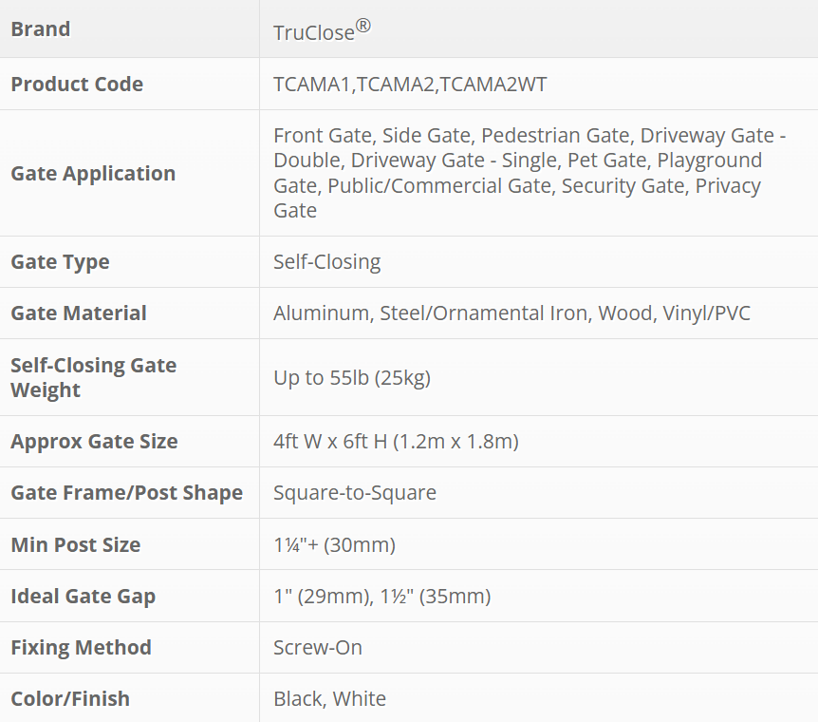The image size is (818, 722).
Task: Click the gate application list starting with Front Gate
Action: click(x=529, y=173)
